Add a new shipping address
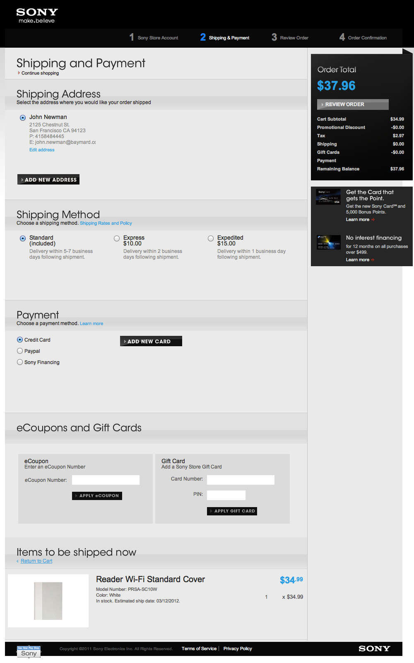Viewport: 414px width, 663px height. [x=48, y=180]
